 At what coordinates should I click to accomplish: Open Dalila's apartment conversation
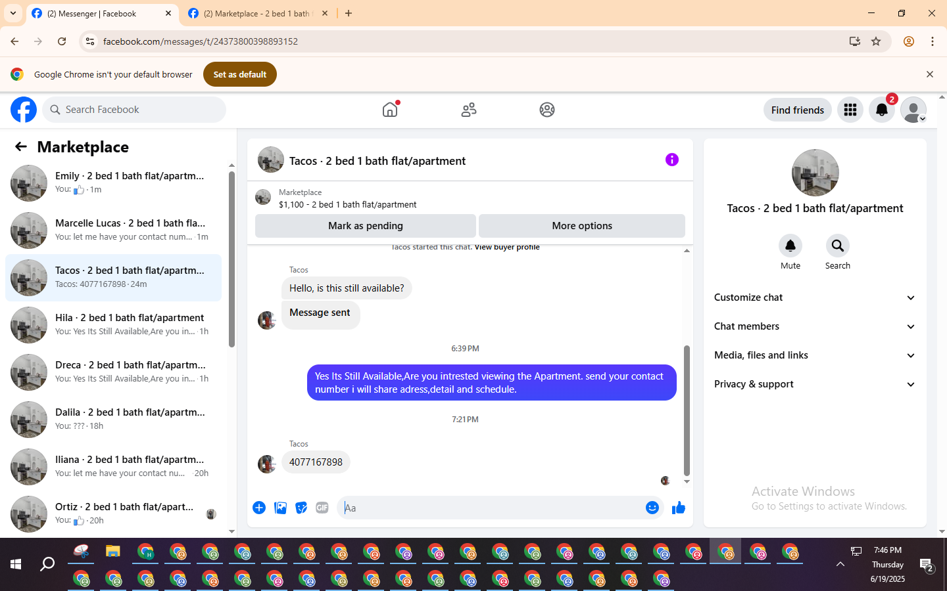point(113,420)
